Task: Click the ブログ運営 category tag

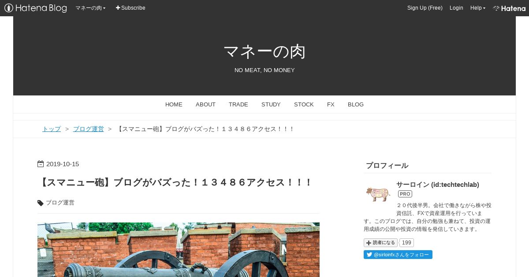Action: 60,203
